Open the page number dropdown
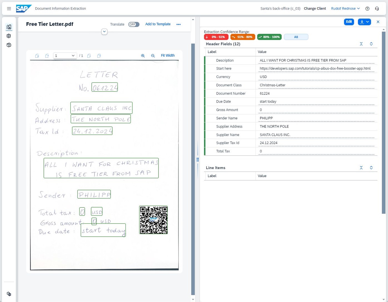 pos(65,56)
